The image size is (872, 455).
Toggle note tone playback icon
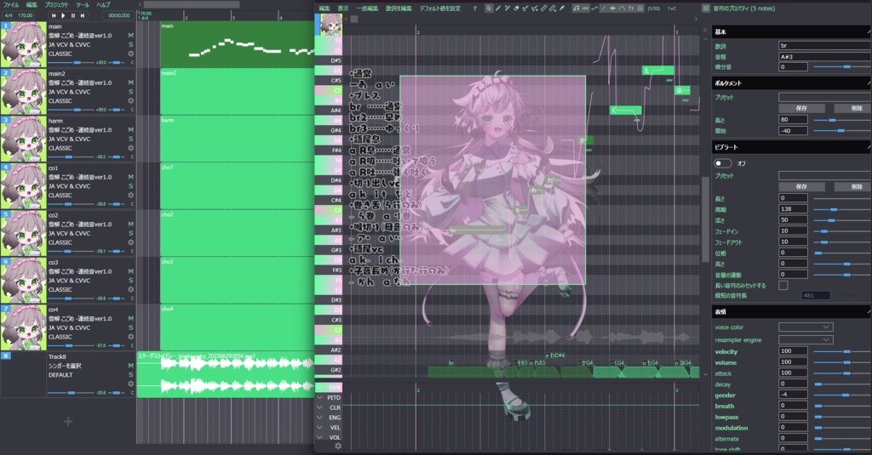(577, 9)
